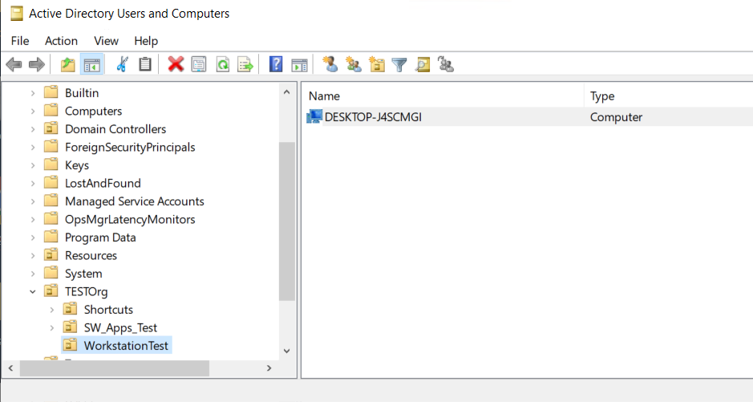Viewport: 753px width, 402px height.
Task: Expand the Builtin container
Action: (x=33, y=93)
